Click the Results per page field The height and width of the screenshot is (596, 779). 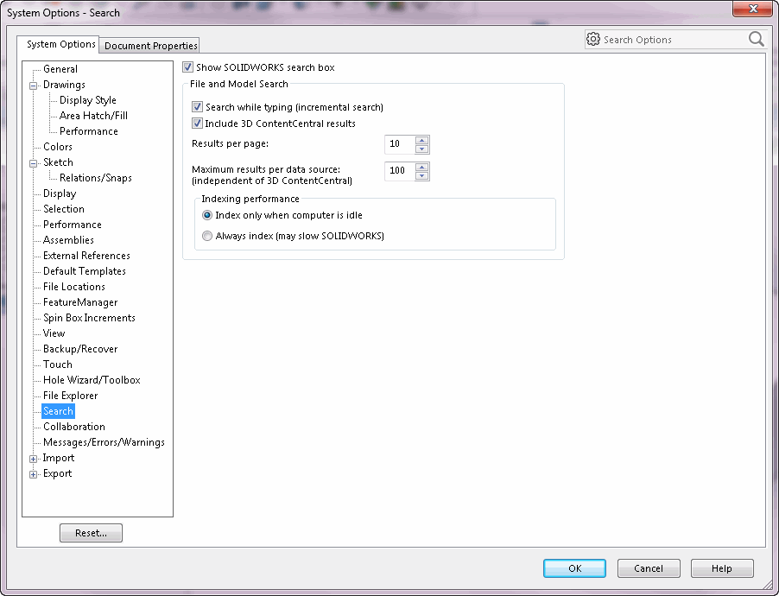(x=400, y=144)
